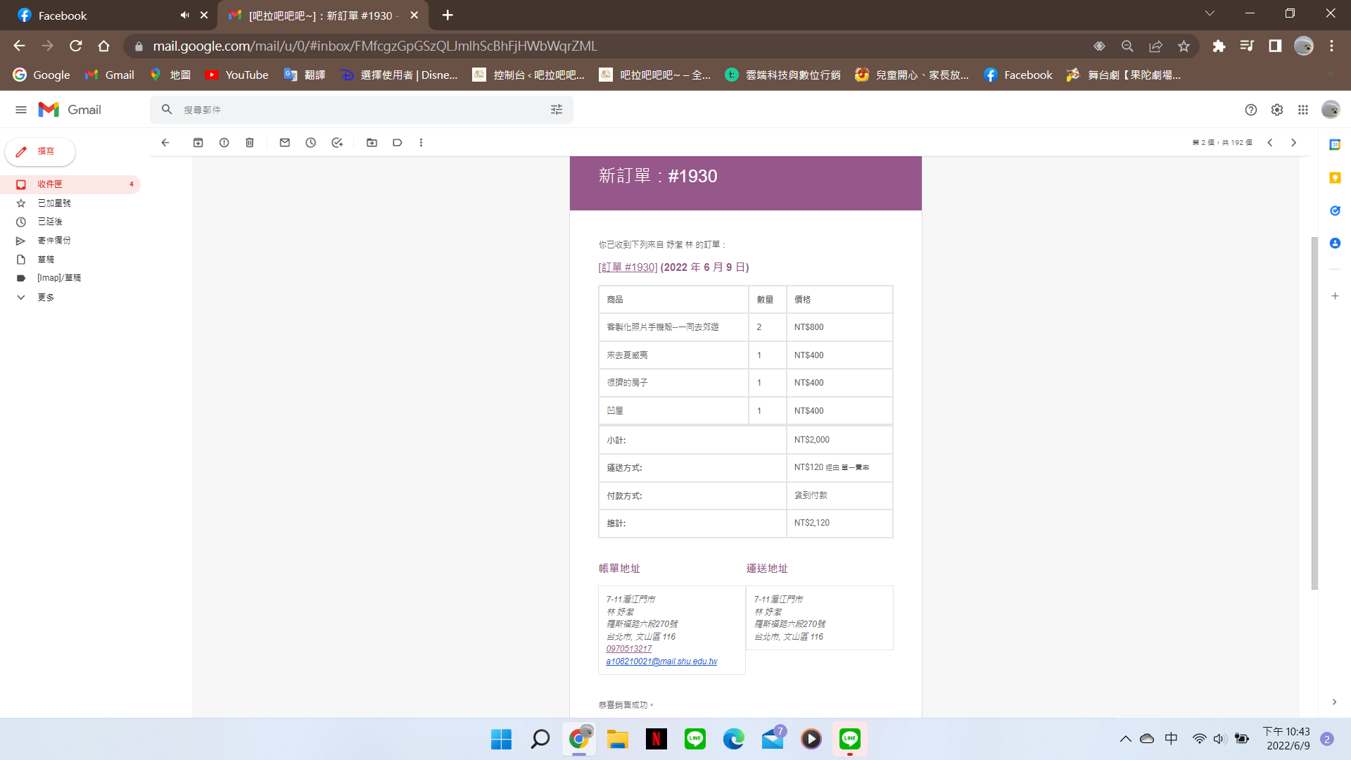This screenshot has height=760, width=1351.
Task: Delete this email with trash icon
Action: pyautogui.click(x=250, y=143)
